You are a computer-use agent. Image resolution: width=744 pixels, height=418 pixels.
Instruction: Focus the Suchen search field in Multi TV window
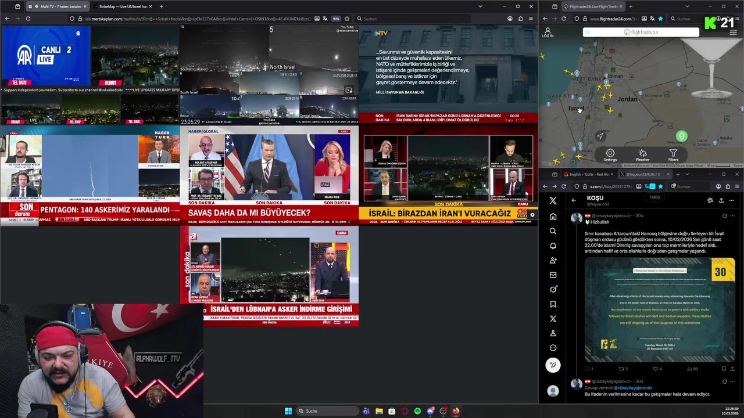point(413,19)
